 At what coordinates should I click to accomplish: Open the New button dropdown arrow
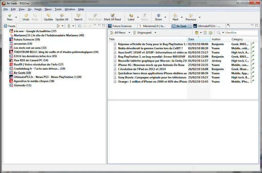[x=16, y=17]
